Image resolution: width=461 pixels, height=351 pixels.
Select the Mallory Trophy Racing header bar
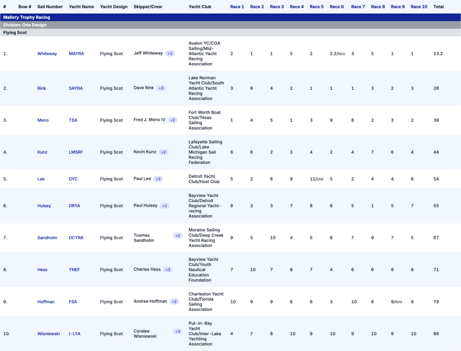pos(230,17)
